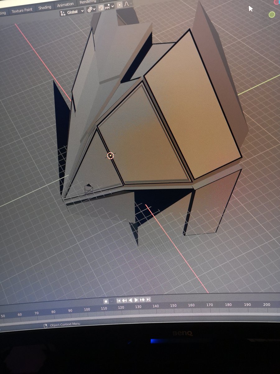
Task: Open the Global transform orientation dropdown
Action: 72,12
